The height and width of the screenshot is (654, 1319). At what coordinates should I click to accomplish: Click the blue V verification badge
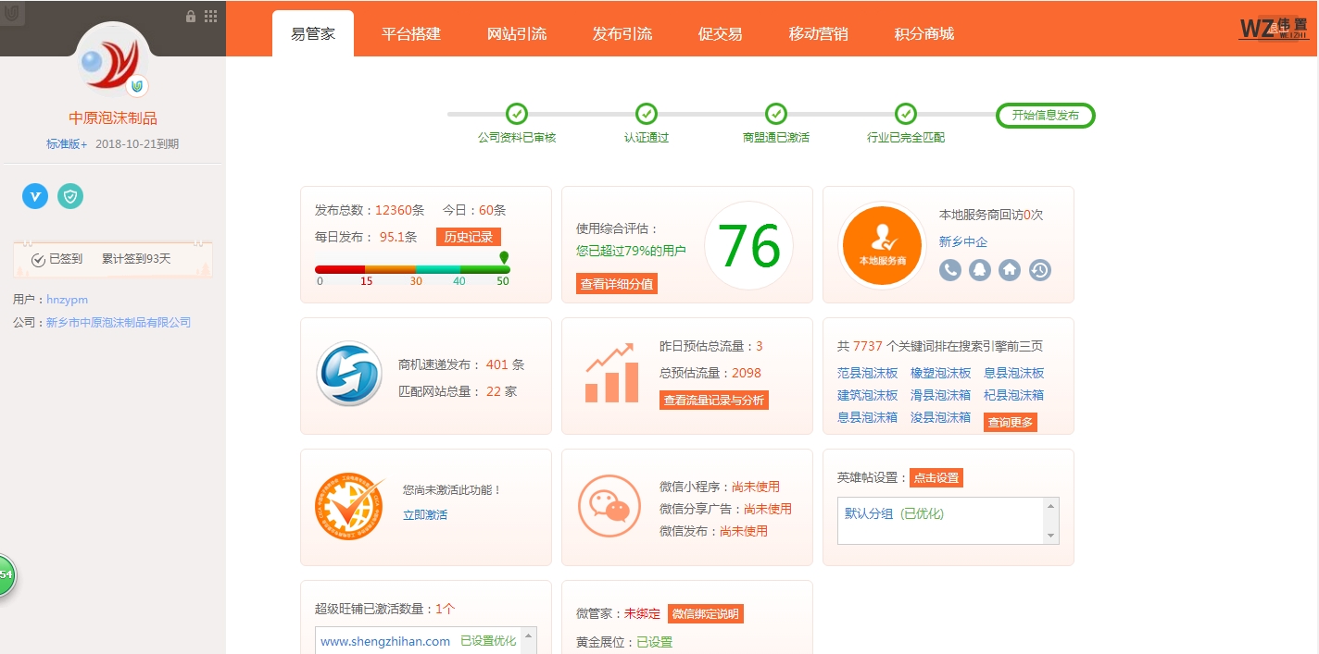coord(35,196)
